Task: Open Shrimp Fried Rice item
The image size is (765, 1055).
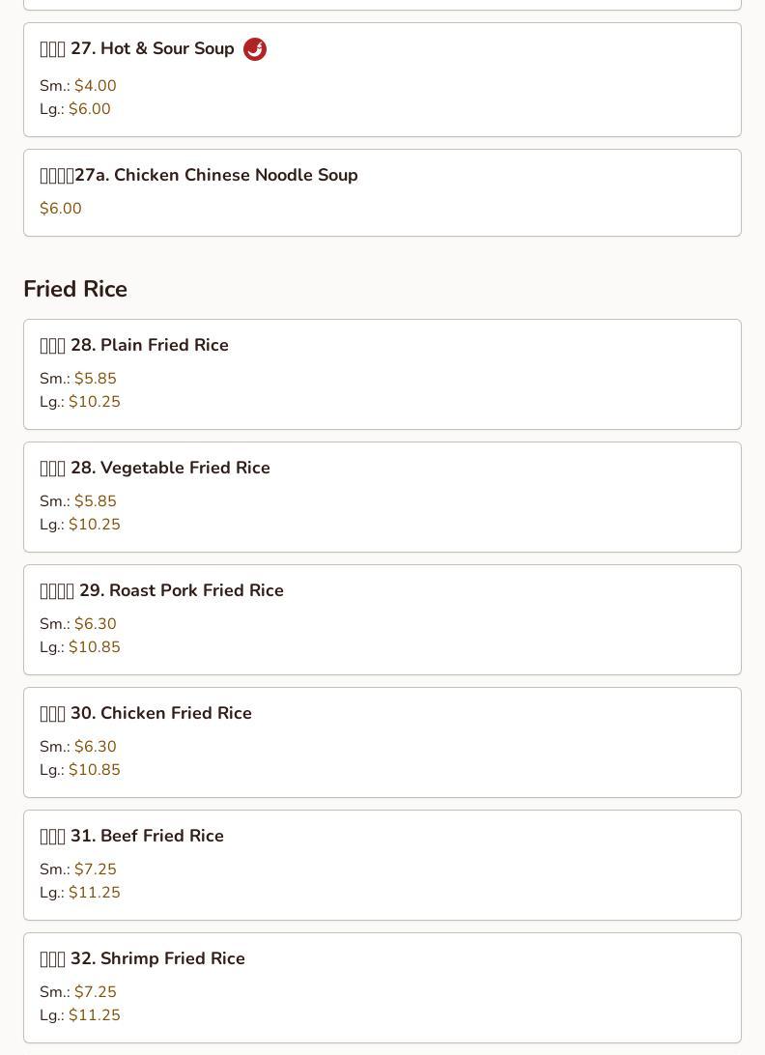Action: 382,987
